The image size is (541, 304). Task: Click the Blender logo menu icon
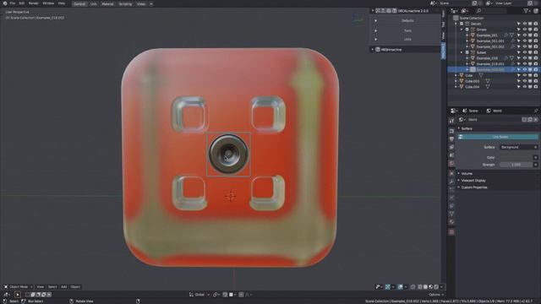[5, 3]
